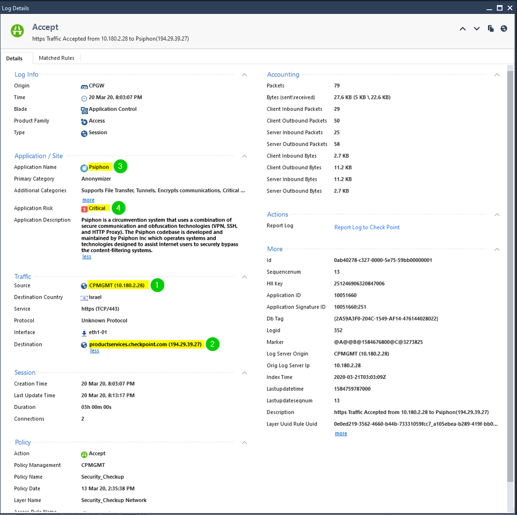Select the Details tab
Screen dimensions: 517x515
click(14, 58)
